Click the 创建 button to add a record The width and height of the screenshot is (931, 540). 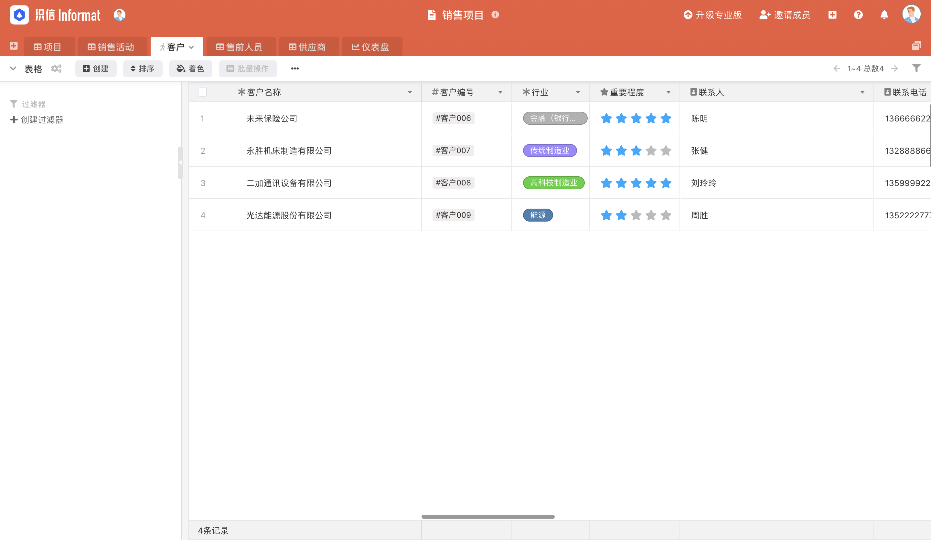click(x=96, y=69)
